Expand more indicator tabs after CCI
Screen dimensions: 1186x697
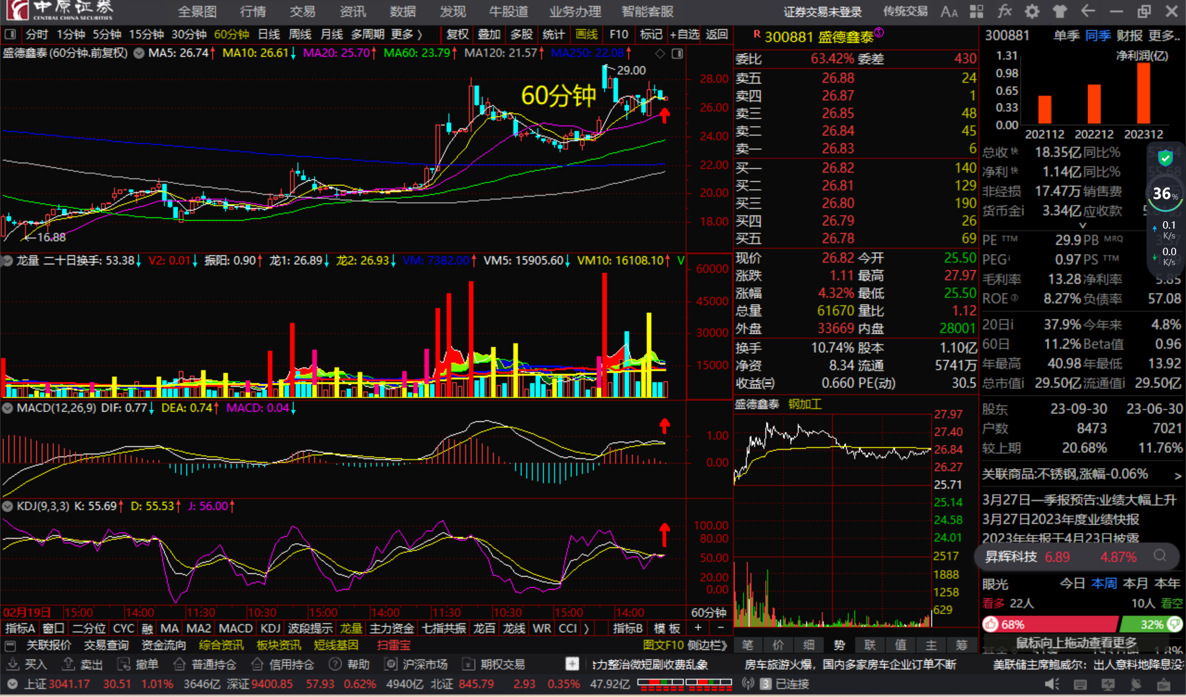pos(586,628)
